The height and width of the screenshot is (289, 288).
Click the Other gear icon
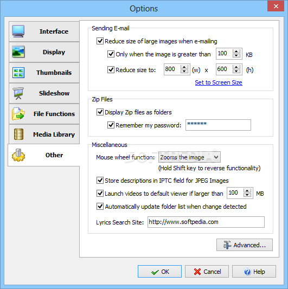(18, 155)
